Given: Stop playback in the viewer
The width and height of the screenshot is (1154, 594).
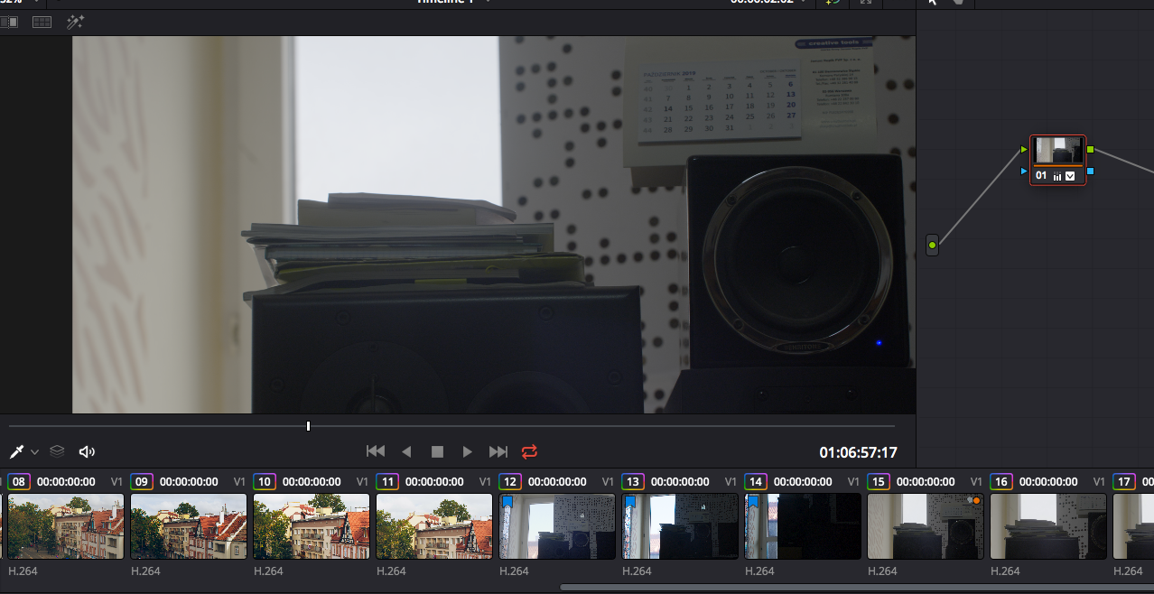Looking at the screenshot, I should (x=437, y=451).
